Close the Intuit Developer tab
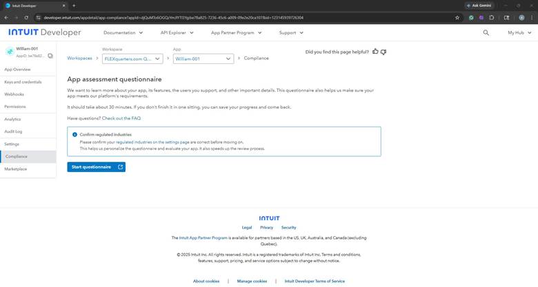This screenshot has width=538, height=287. [x=64, y=6]
